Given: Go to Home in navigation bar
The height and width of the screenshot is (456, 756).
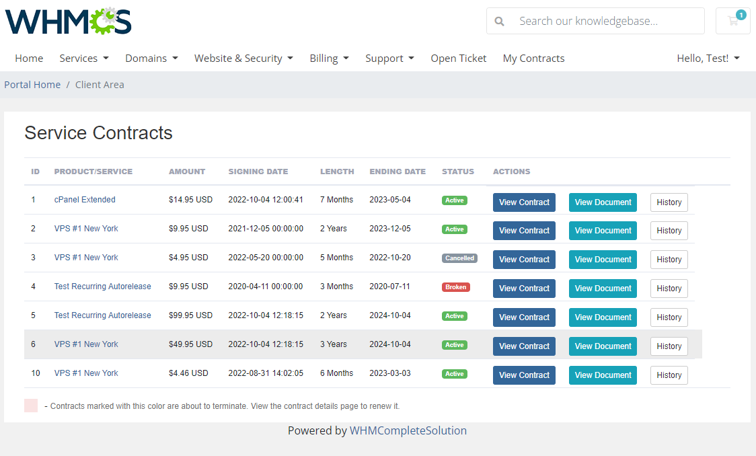Looking at the screenshot, I should tap(29, 59).
